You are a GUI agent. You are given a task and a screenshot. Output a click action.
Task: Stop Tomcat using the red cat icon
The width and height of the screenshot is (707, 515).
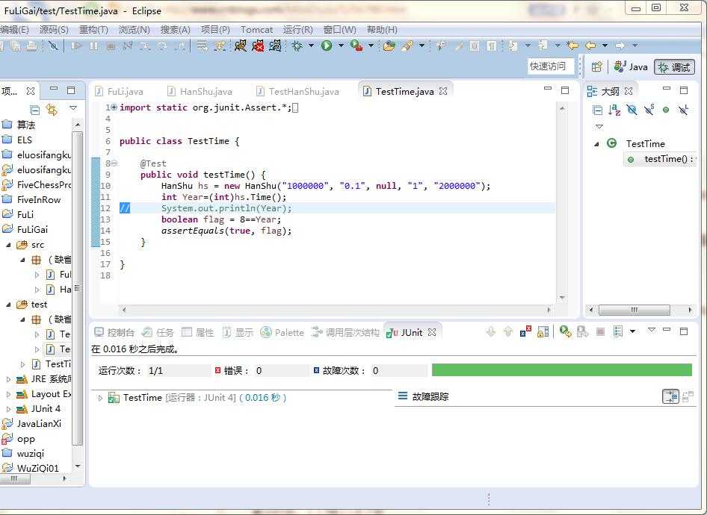tap(258, 46)
